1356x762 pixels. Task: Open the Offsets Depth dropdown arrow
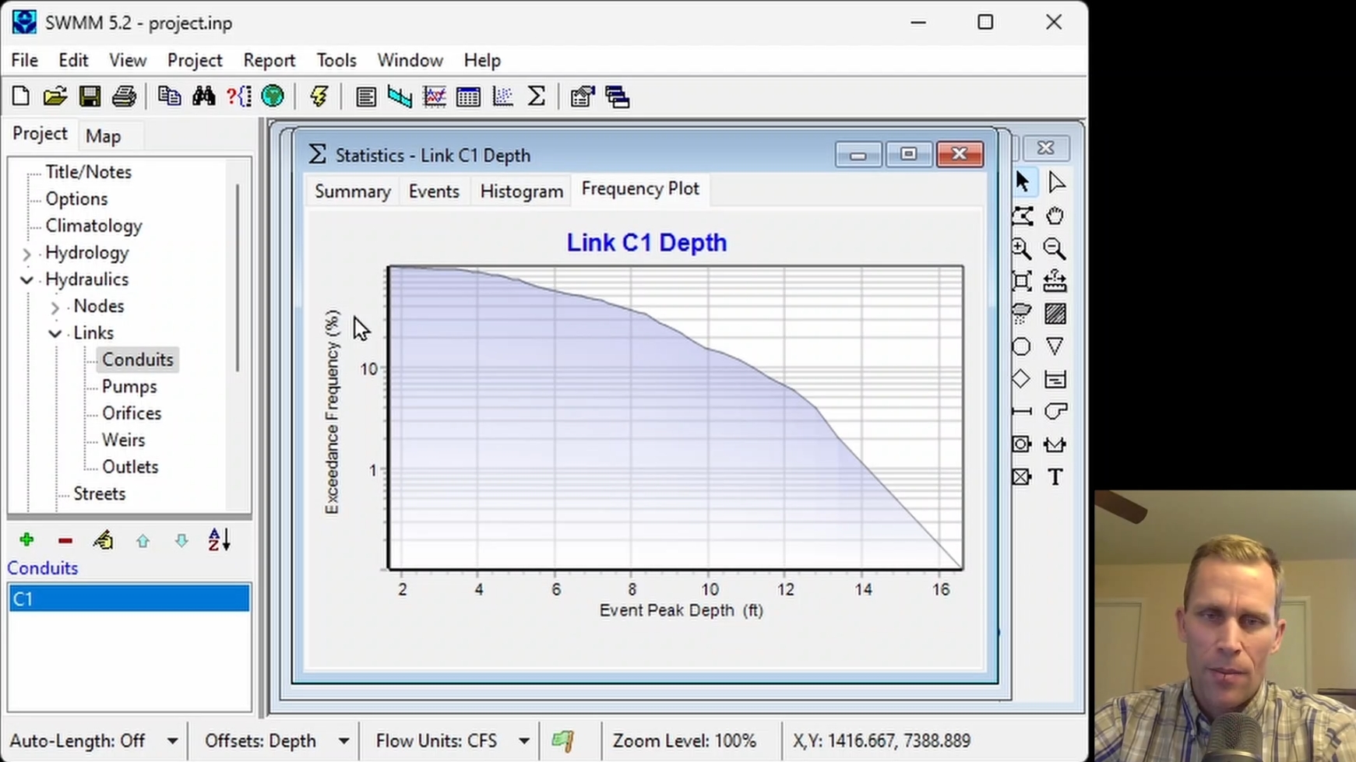tap(343, 741)
